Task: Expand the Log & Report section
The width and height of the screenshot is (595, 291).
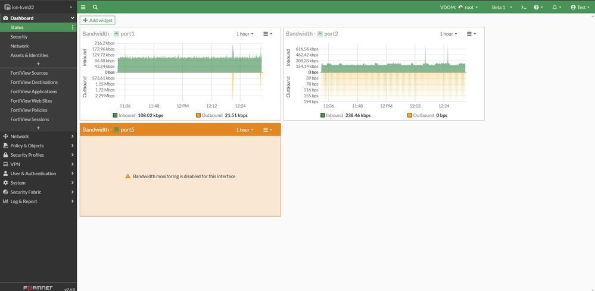Action: (38, 201)
